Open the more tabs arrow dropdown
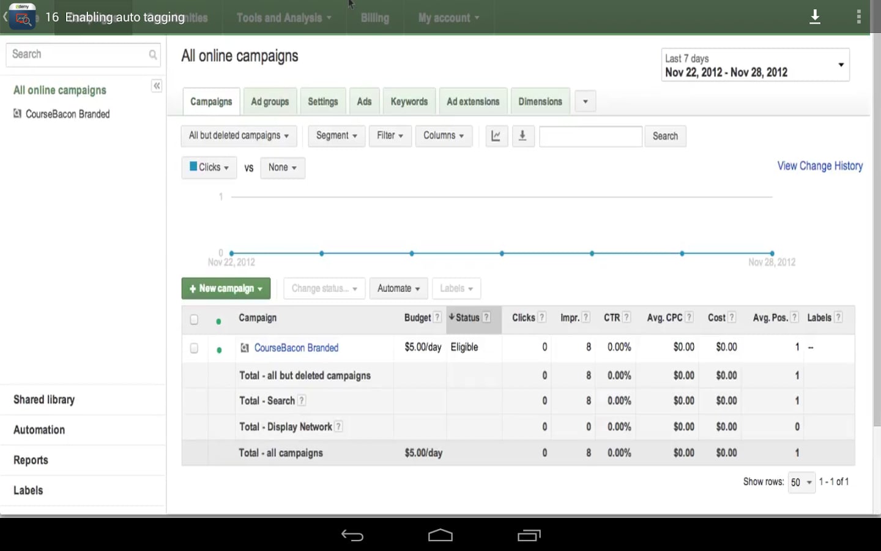The height and width of the screenshot is (551, 881). (585, 102)
